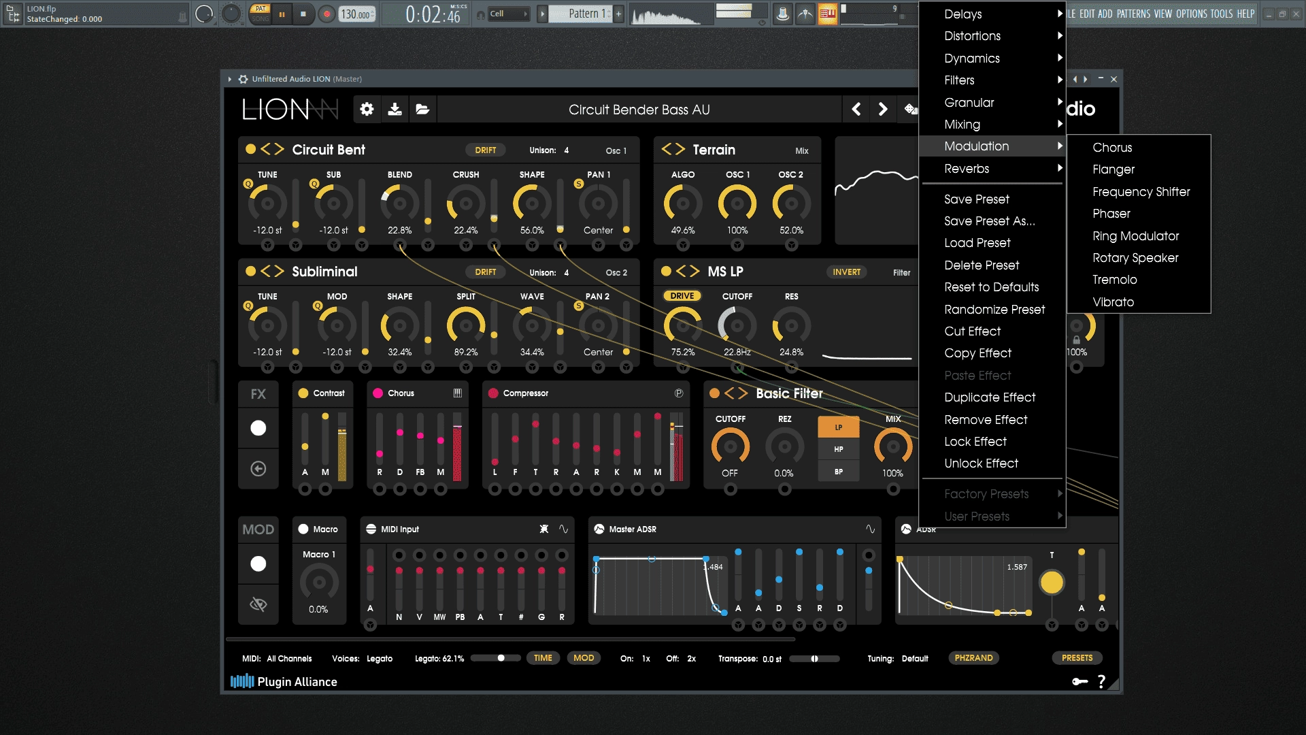
Task: Click the PHZRAND button
Action: 973,657
